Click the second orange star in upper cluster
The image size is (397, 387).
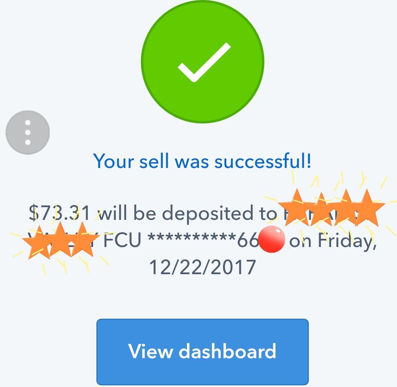321,210
